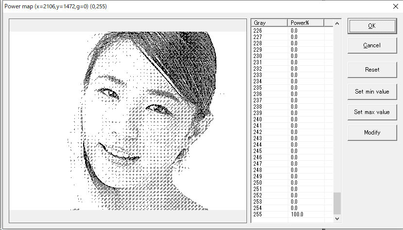The width and height of the screenshot is (403, 230).
Task: Close the Power map dialog
Action: coord(396,6)
